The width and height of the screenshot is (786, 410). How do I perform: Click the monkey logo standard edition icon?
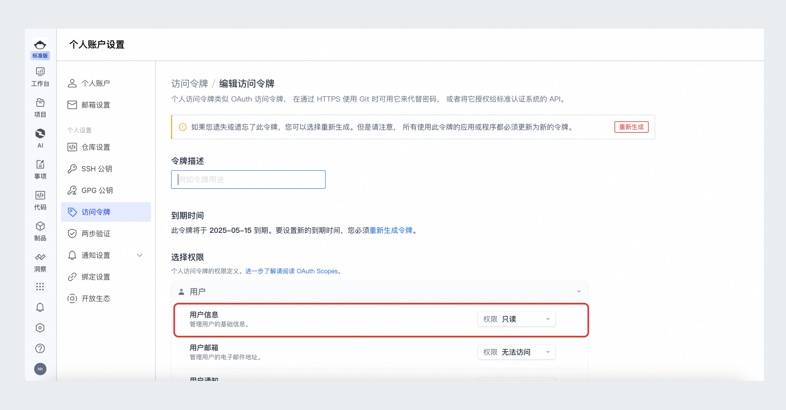pos(40,48)
